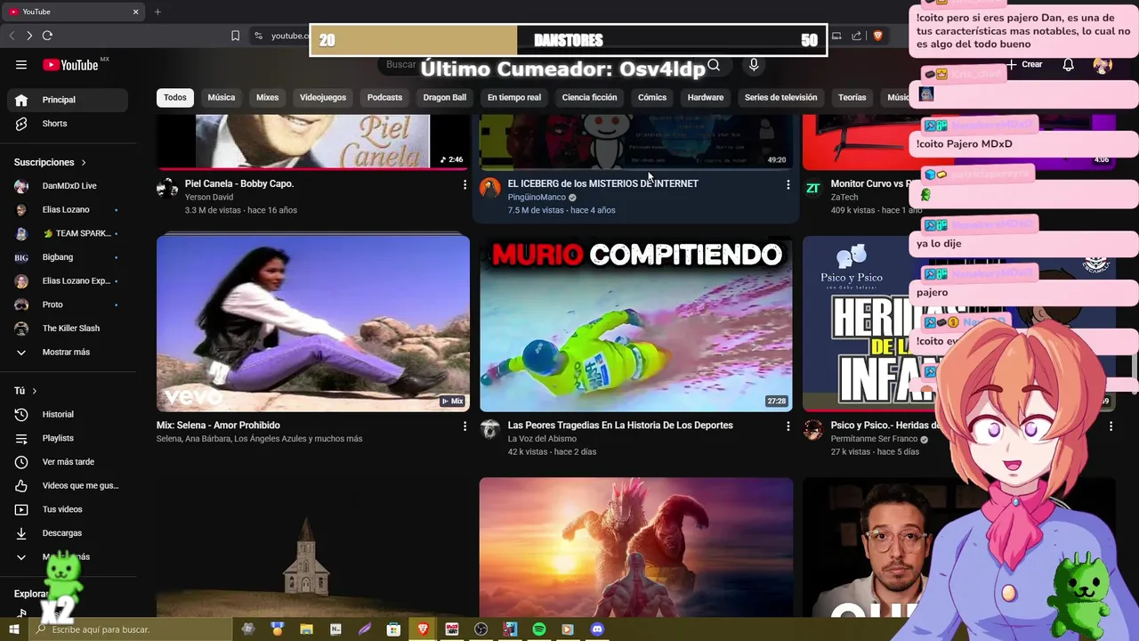This screenshot has height=641, width=1139.
Task: Bookmark the page using the bookmark icon
Action: (x=235, y=36)
